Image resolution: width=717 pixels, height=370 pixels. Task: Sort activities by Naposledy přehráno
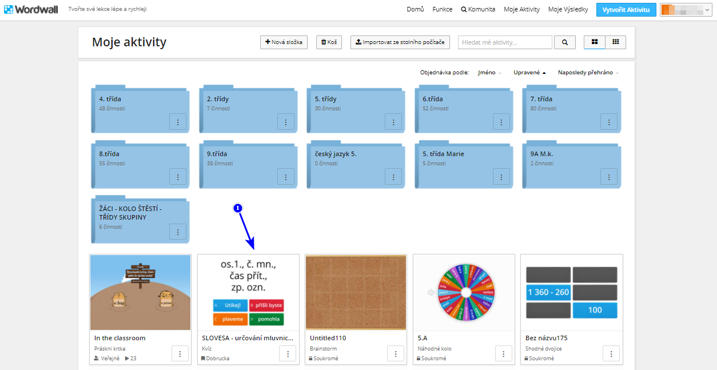(x=588, y=73)
